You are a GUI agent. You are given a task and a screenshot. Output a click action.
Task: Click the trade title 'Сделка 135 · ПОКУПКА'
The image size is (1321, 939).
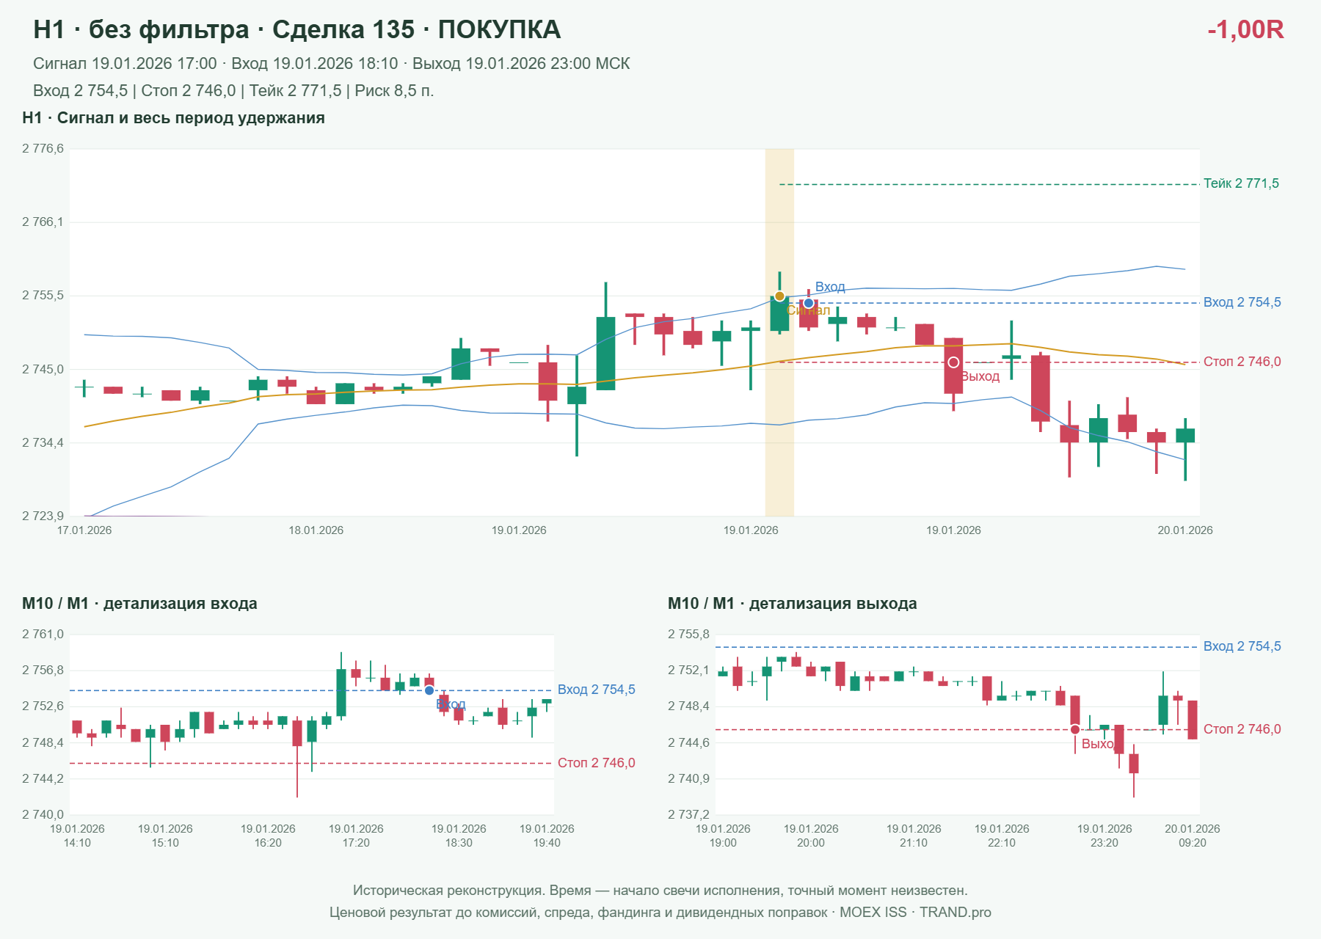coord(416,29)
